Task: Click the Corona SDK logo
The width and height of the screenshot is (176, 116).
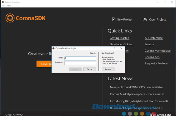Action: point(26,18)
